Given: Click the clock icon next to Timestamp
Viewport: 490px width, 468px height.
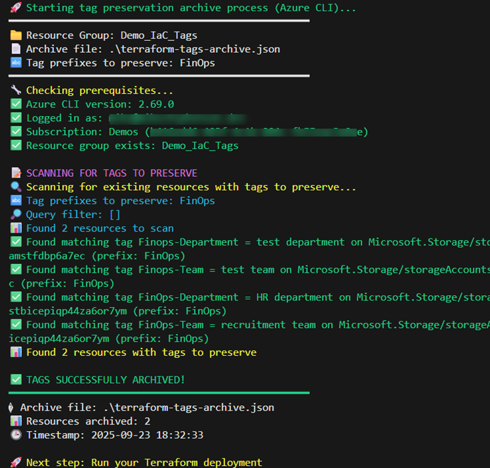Looking at the screenshot, I should point(16,435).
